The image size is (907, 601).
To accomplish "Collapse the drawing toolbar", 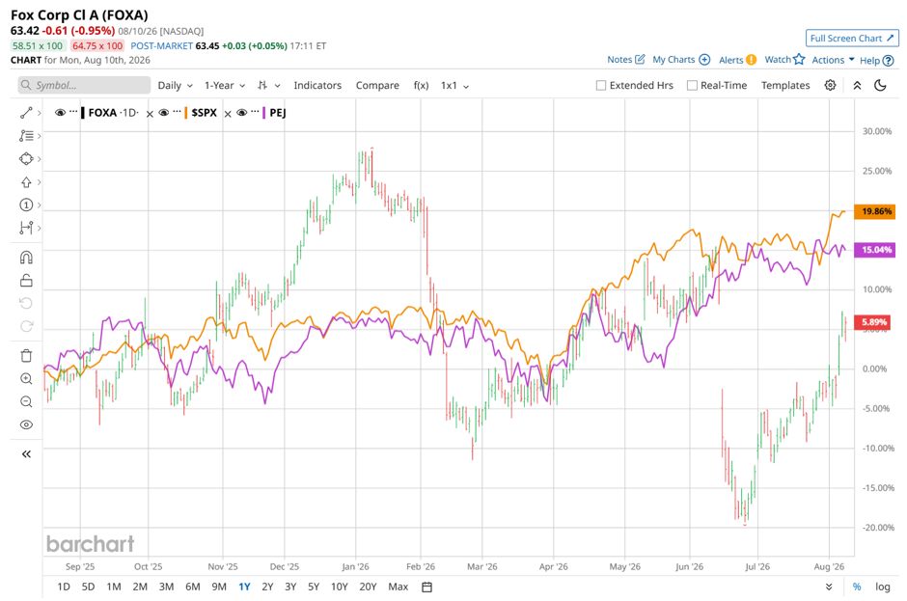I will point(26,454).
